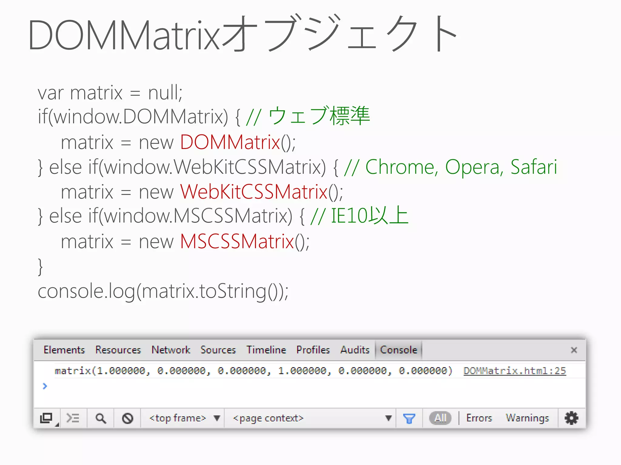This screenshot has height=465, width=621.
Task: Toggle the console drawer icon
Action: point(73,418)
